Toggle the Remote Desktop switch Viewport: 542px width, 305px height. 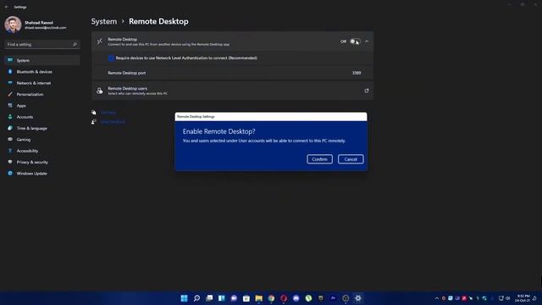point(355,42)
